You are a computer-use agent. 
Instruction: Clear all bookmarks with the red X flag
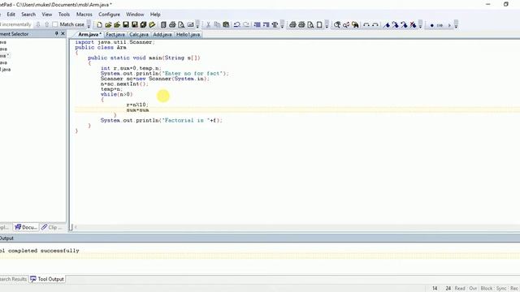[x=413, y=25]
